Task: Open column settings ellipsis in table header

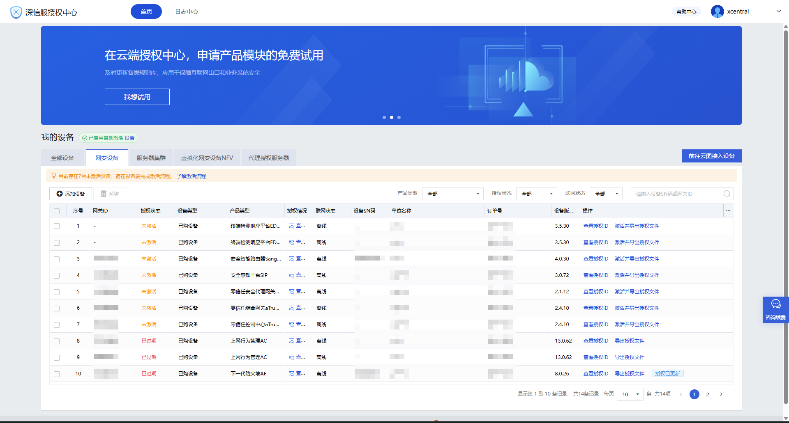Action: click(728, 211)
